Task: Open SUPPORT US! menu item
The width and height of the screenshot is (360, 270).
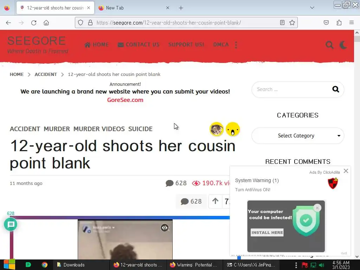Action: pyautogui.click(x=186, y=45)
